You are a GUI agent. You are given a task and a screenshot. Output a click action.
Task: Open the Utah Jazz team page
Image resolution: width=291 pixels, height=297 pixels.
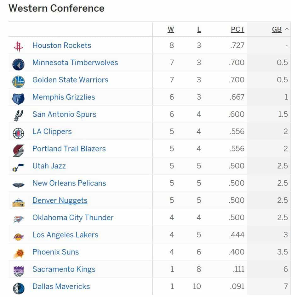pos(49,166)
